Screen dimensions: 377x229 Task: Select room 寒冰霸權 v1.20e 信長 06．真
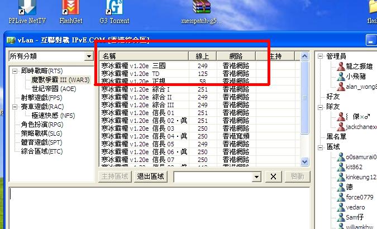tap(199, 152)
